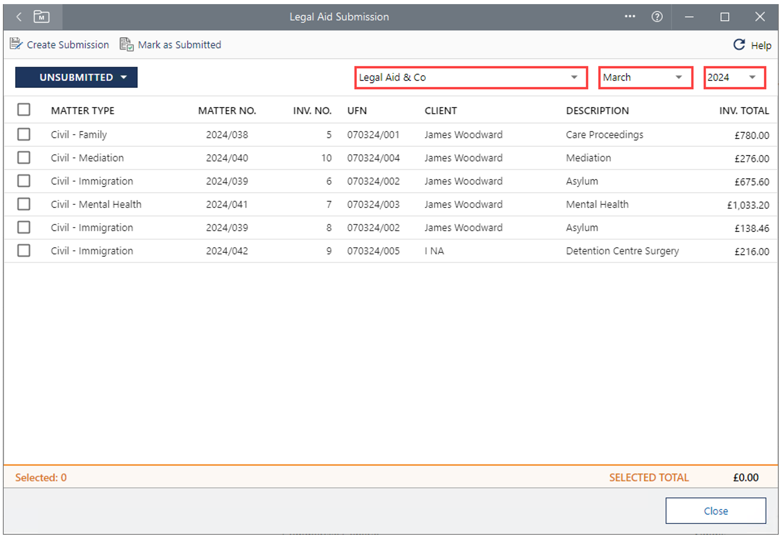This screenshot has height=538, width=782.
Task: Open the matter folder icon in title bar
Action: [x=42, y=17]
